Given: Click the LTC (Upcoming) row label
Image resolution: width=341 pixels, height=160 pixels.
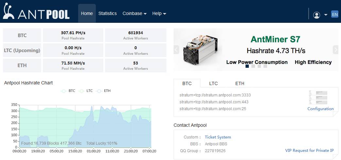Looking at the screenshot, I should (x=22, y=50).
